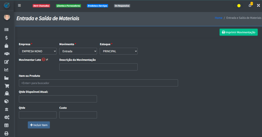Open the dollar sign finance menu

[6, 38]
